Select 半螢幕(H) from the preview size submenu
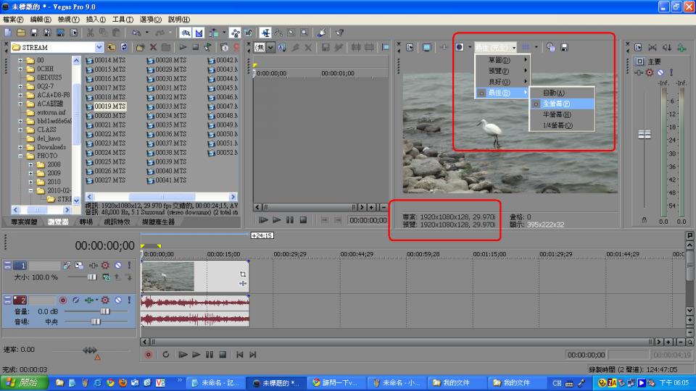696x391 pixels. tap(557, 114)
